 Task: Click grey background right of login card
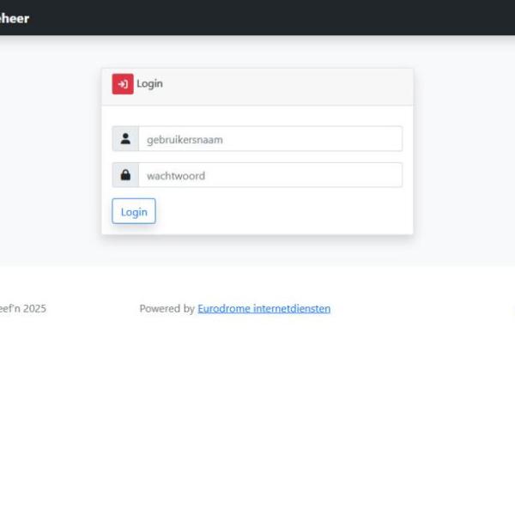point(463,154)
